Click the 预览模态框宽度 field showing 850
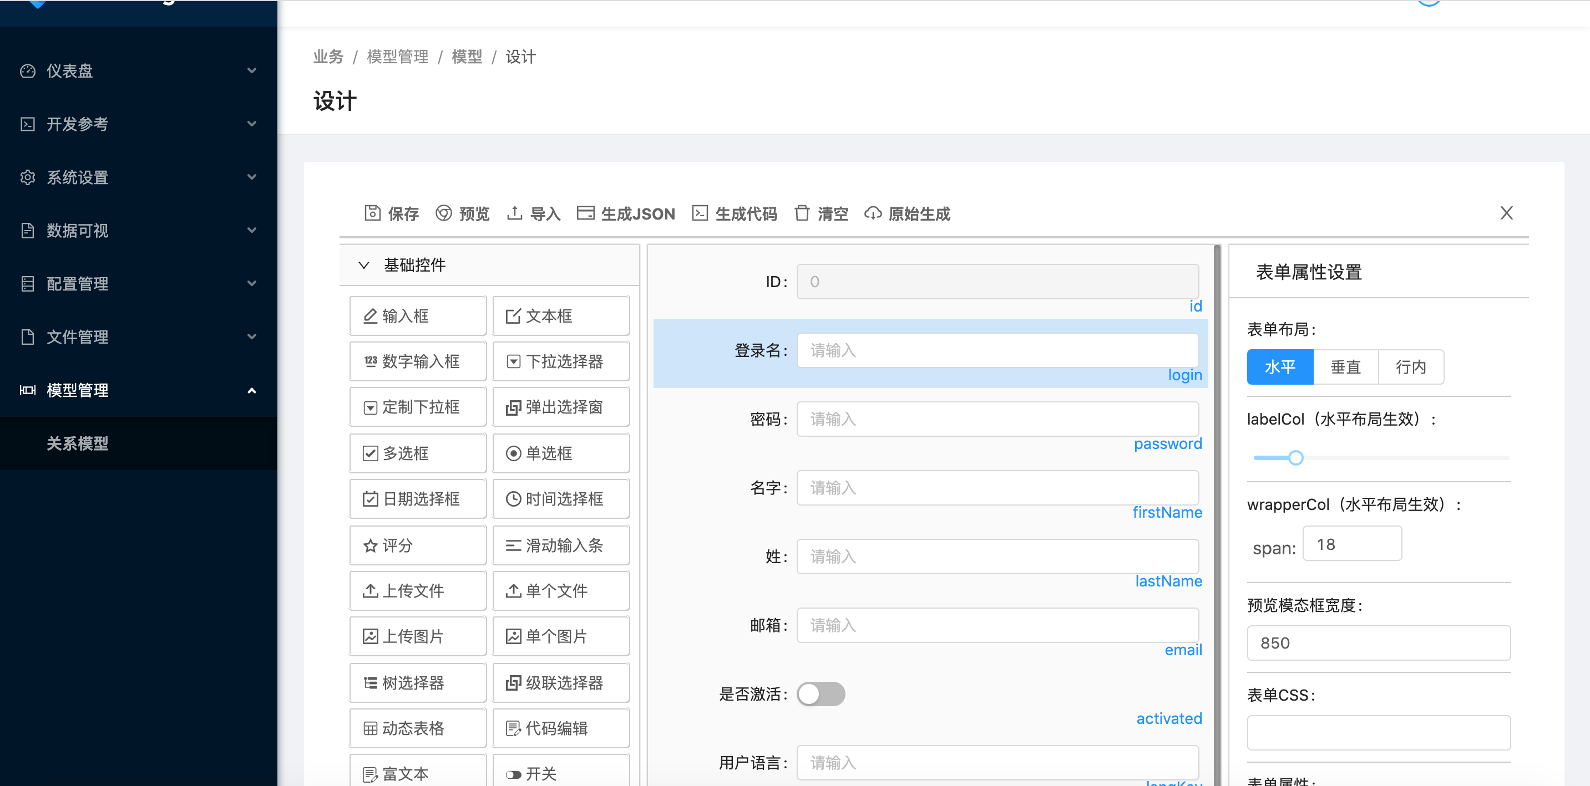The image size is (1590, 786). [x=1378, y=643]
